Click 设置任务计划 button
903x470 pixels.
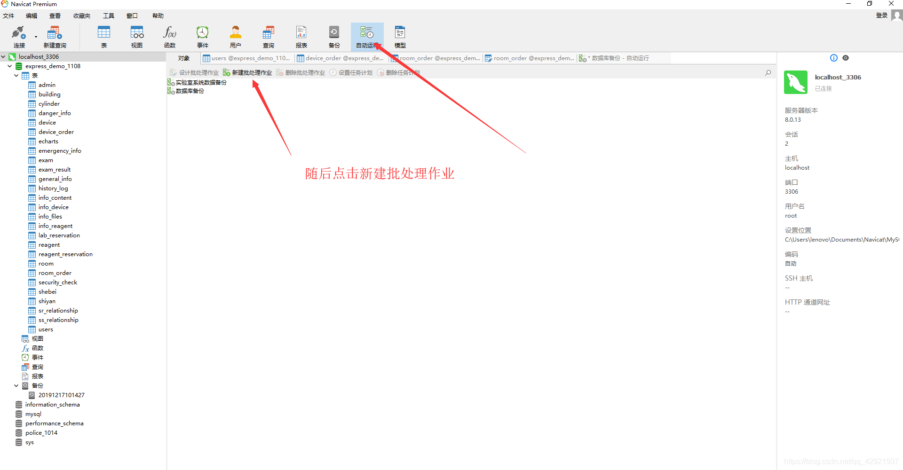pos(351,72)
